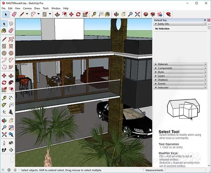This screenshot has width=211, height=173.
Task: Open the Camera menu
Action: 27,8
